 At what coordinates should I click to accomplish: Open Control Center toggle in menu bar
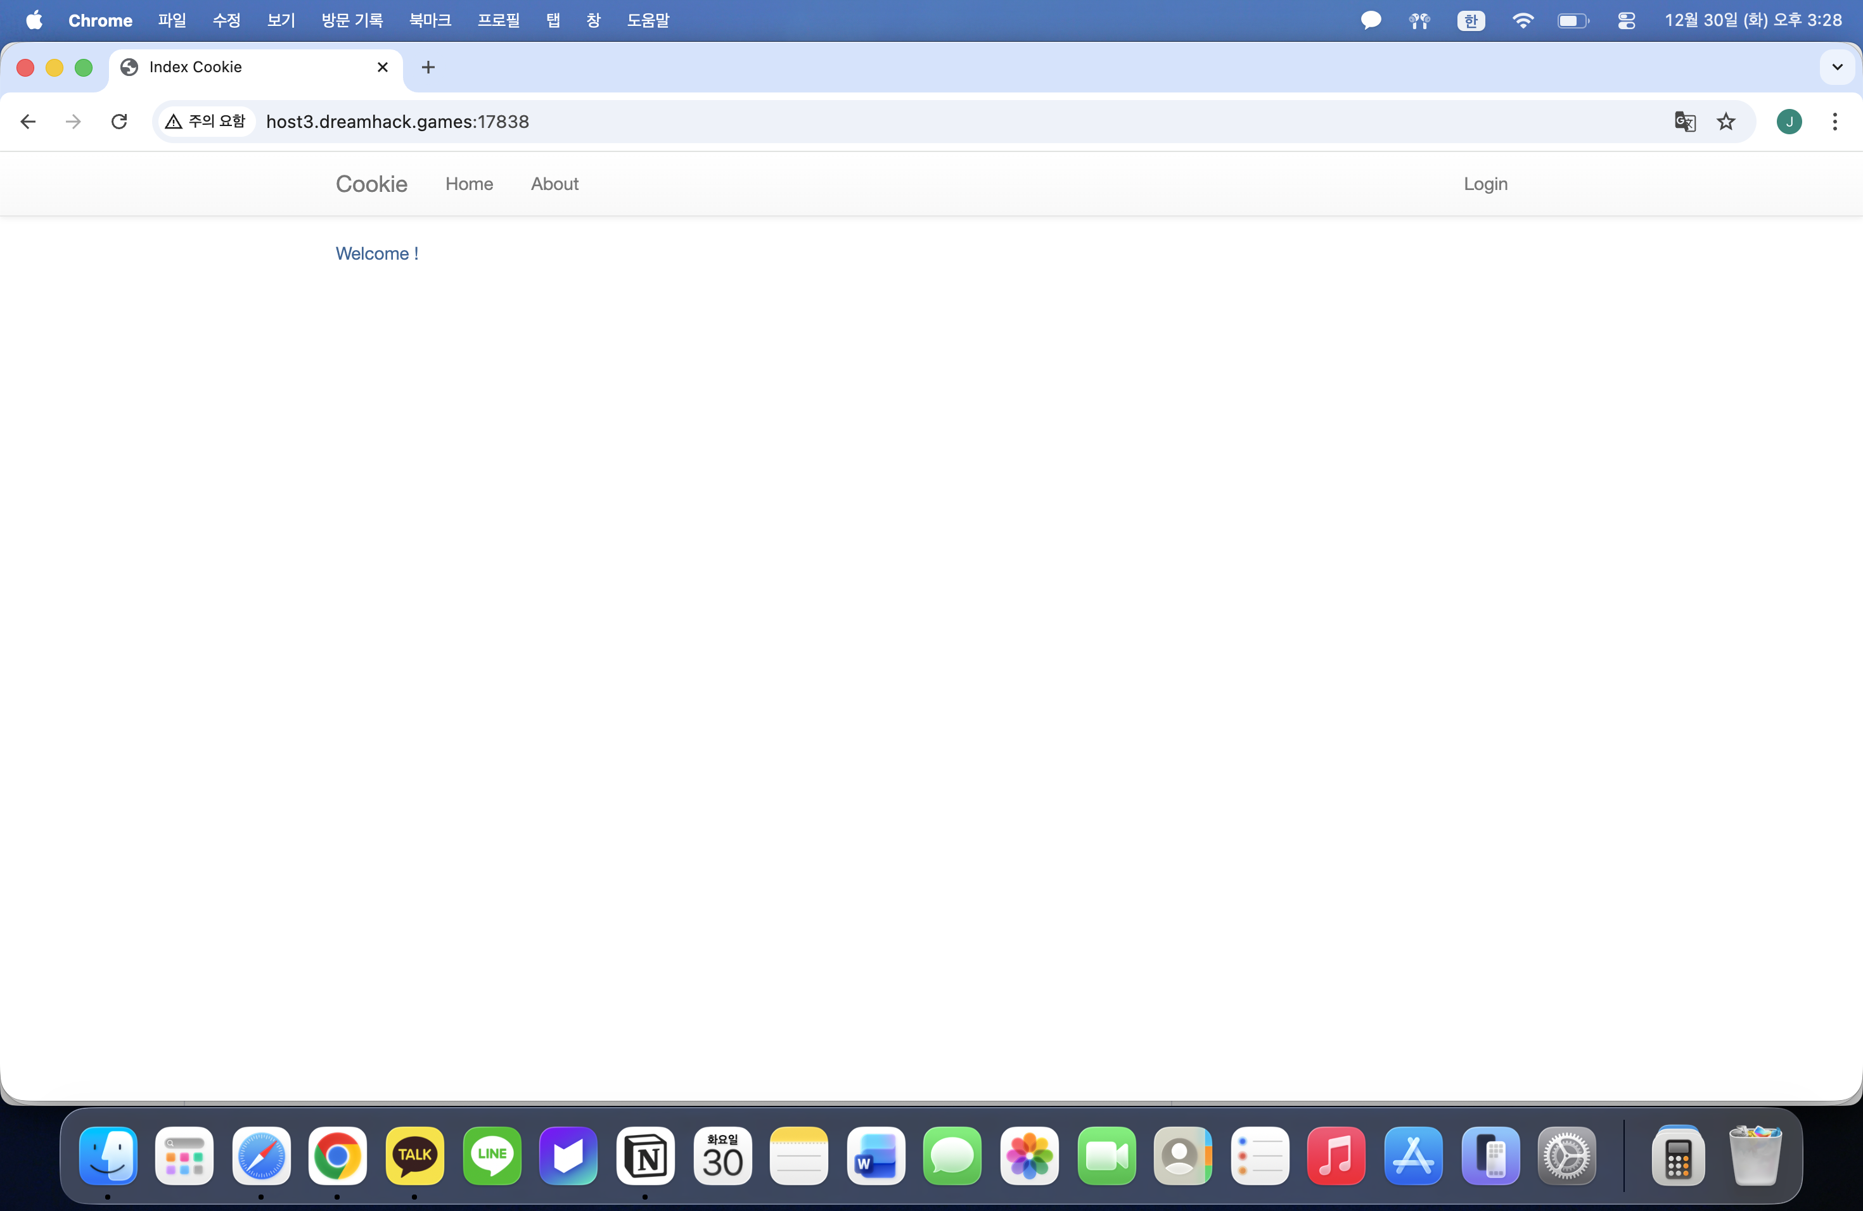[x=1626, y=20]
